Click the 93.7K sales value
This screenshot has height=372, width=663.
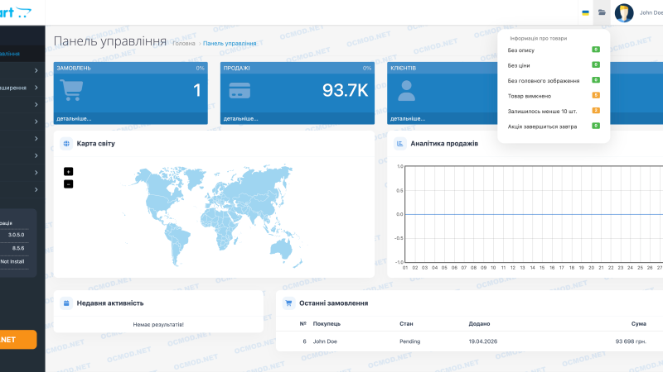[x=345, y=90]
